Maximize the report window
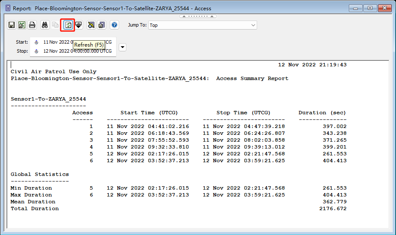 pyautogui.click(x=369, y=8)
